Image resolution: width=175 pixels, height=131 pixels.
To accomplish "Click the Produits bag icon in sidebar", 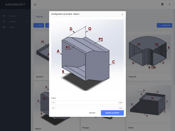I will (x=4, y=22).
